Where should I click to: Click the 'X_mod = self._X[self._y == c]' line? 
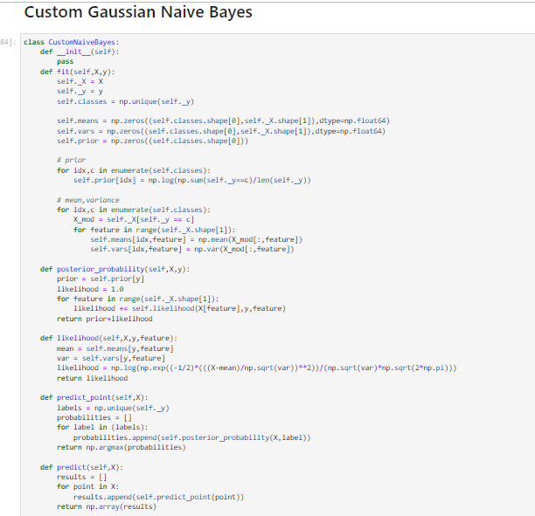[134, 219]
